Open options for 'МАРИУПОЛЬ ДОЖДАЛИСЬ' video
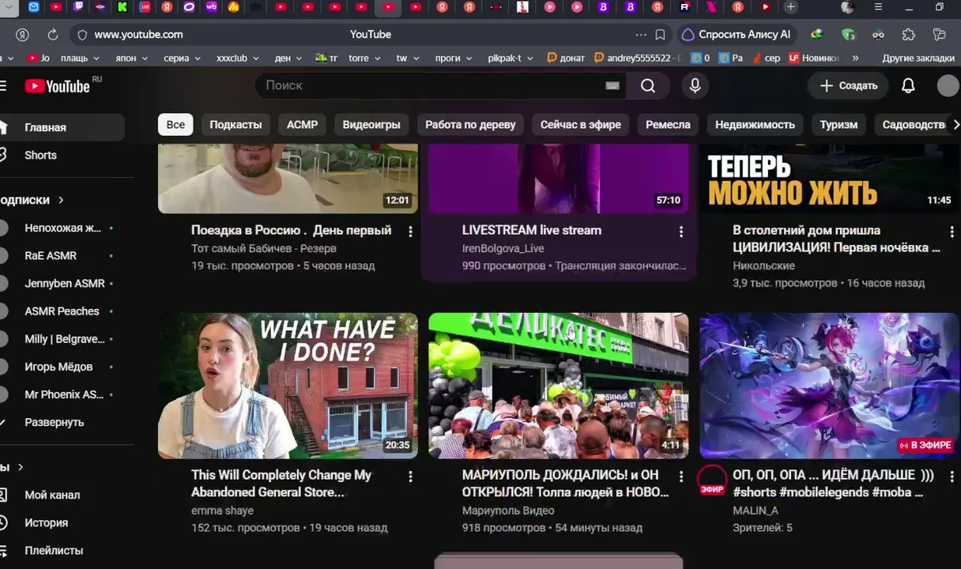This screenshot has height=569, width=961. click(x=681, y=477)
